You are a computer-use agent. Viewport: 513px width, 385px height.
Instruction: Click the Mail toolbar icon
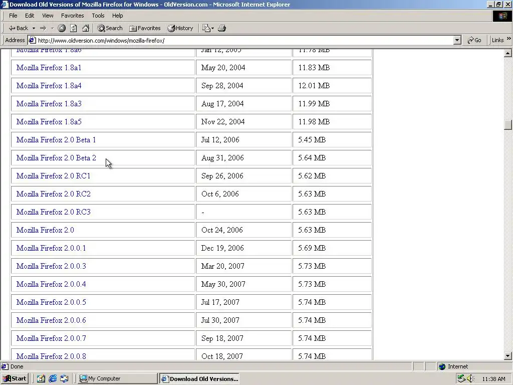206,28
